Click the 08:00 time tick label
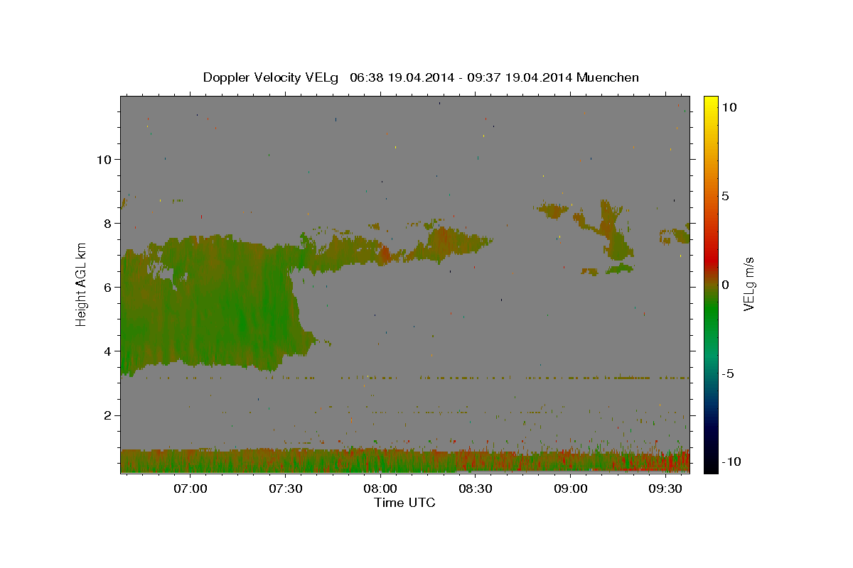Image resolution: width=853 pixels, height=568 pixels. point(381,489)
